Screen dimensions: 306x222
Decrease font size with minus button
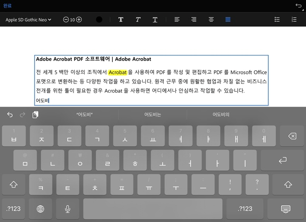pyautogui.click(x=66, y=19)
